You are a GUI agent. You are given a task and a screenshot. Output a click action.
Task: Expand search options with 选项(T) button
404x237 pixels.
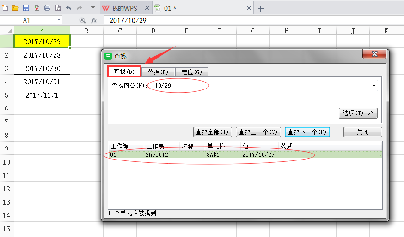tap(358, 113)
